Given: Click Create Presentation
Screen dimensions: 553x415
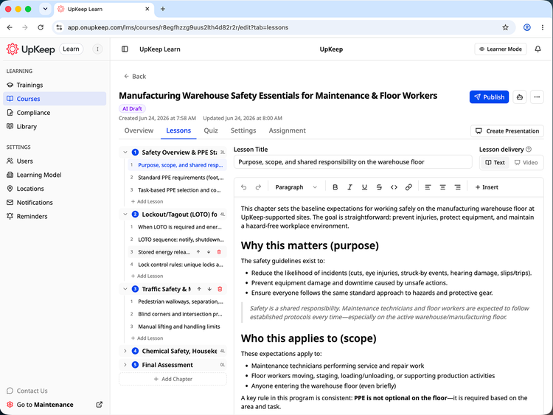Looking at the screenshot, I should (507, 131).
